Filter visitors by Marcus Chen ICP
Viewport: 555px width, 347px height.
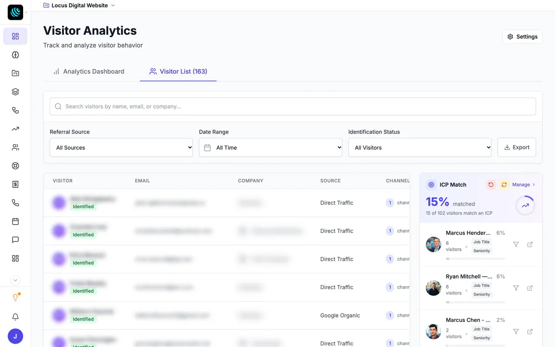[516, 332]
